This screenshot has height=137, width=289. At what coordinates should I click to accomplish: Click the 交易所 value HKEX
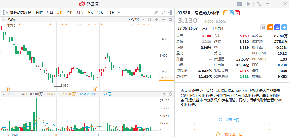pyautogui.click(x=282, y=76)
